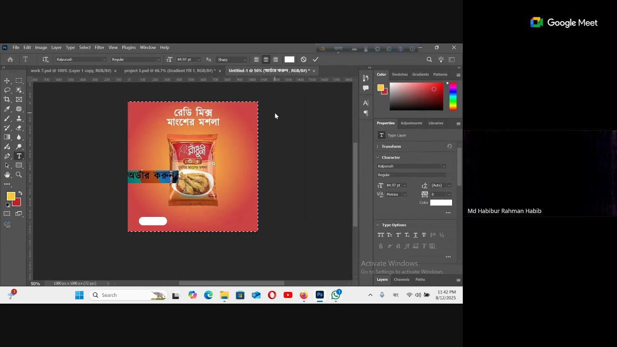Select the Blur tool
The width and height of the screenshot is (617, 347).
[x=19, y=137]
